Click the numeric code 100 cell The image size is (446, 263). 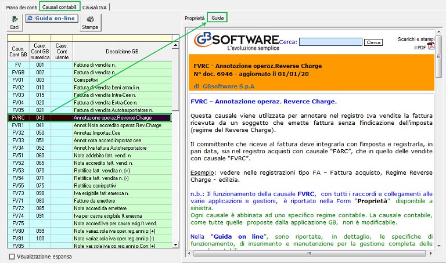click(40, 239)
